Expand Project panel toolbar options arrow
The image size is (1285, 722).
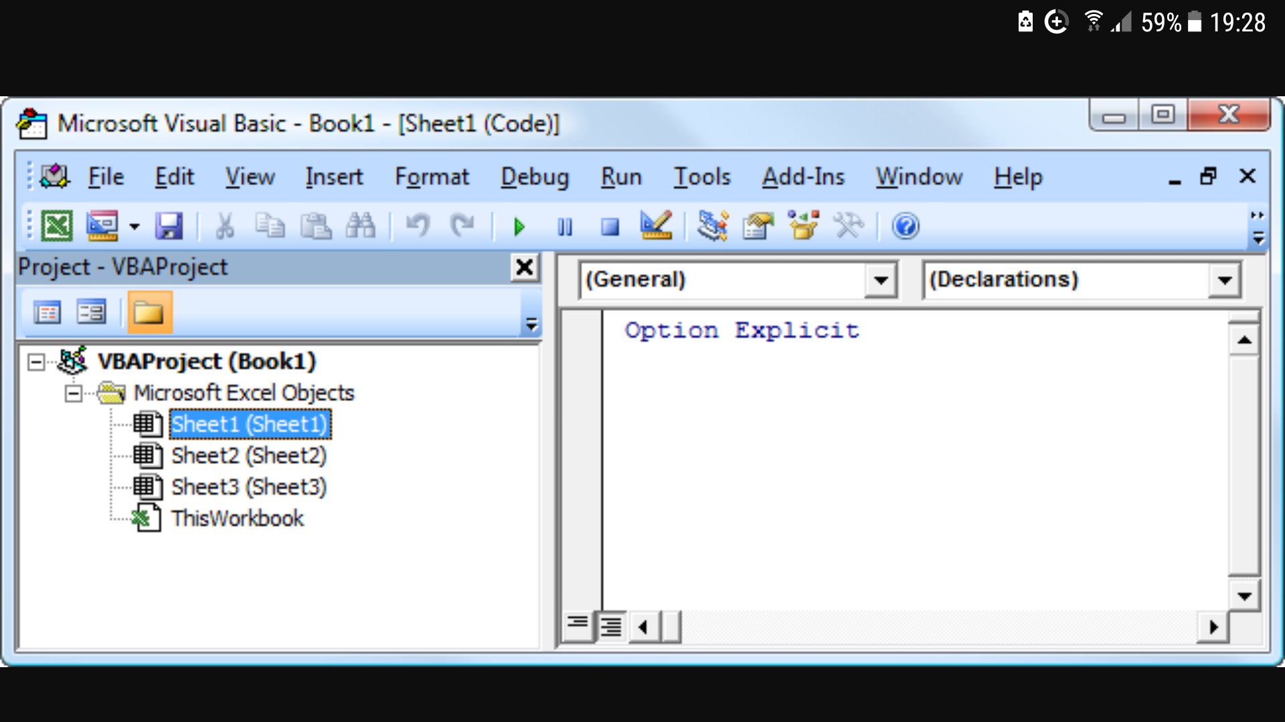click(531, 324)
